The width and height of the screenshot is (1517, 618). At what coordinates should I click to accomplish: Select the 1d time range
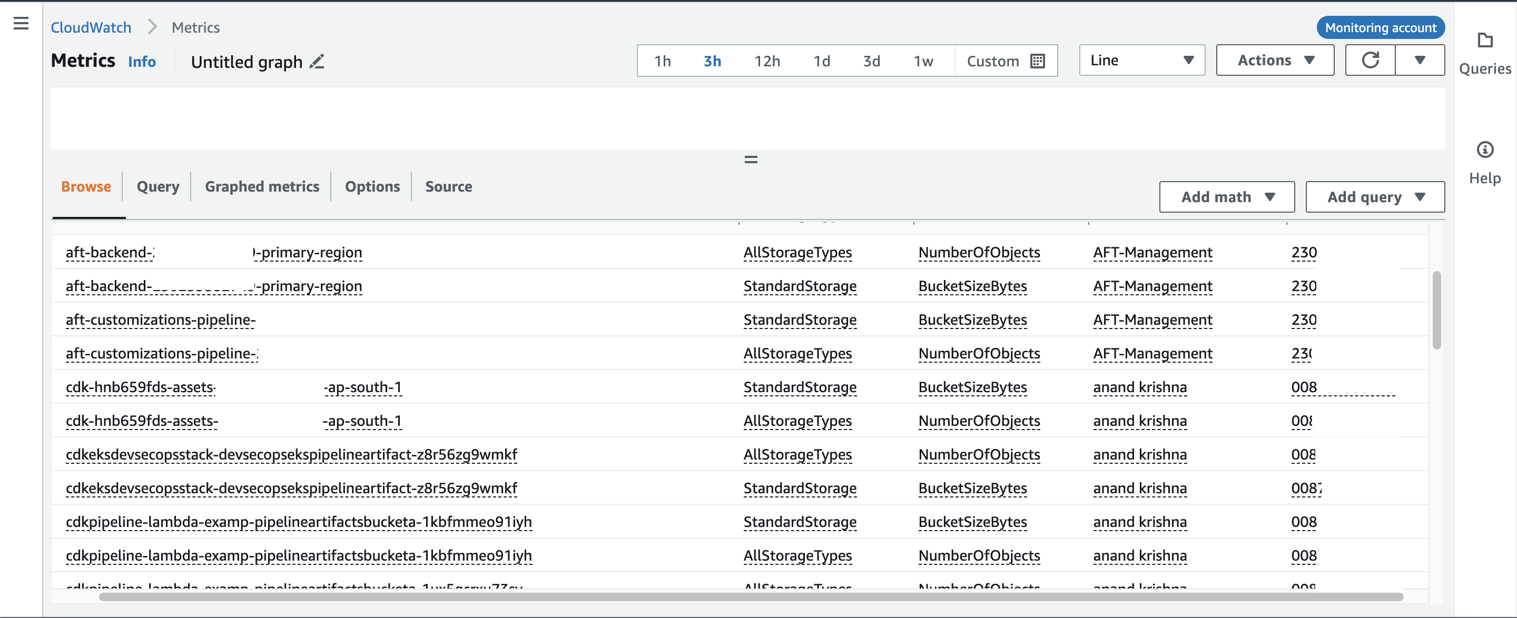point(822,61)
